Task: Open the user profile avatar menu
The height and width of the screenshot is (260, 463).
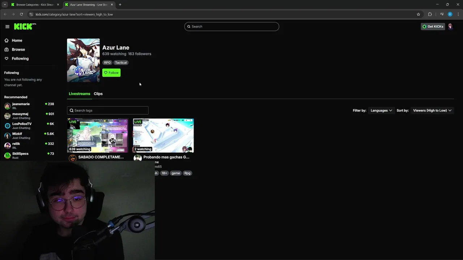Action: 450,26
